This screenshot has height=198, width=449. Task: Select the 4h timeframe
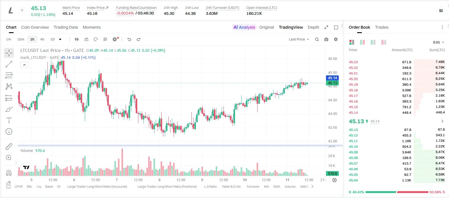[42, 39]
